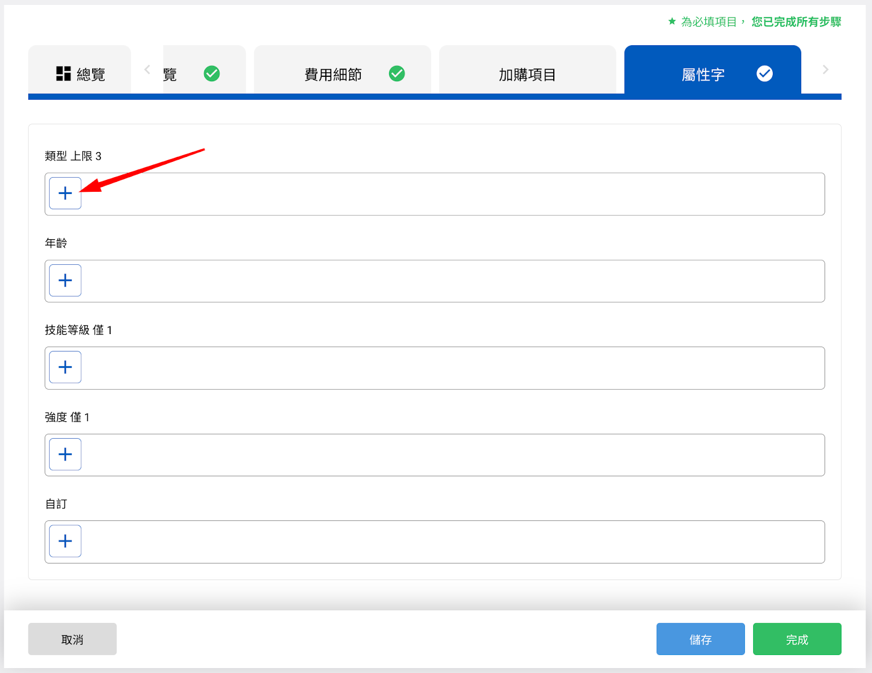Show earlier tabs with the left chevron
The width and height of the screenshot is (872, 673).
pos(147,70)
